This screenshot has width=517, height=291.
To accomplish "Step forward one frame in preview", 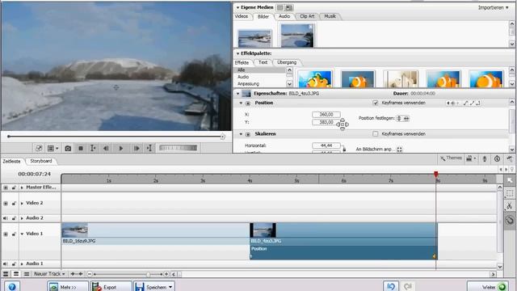I will [137, 149].
